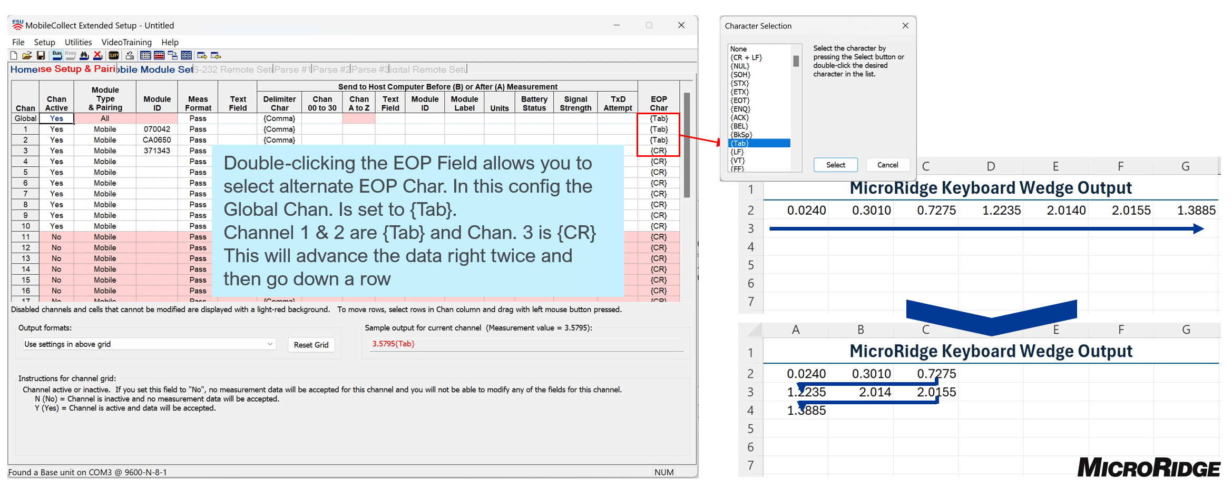1232x489 pixels.
Task: Switch to the RS-232 Remote Setup tab
Action: pos(233,69)
